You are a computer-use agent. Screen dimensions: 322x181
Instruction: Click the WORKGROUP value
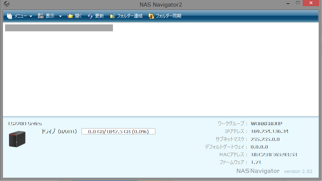pyautogui.click(x=266, y=123)
